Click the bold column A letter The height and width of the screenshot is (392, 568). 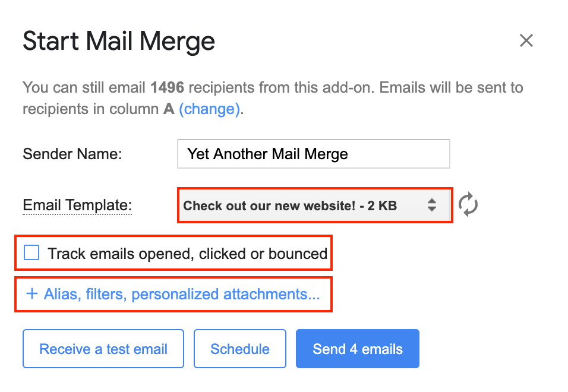tap(169, 109)
